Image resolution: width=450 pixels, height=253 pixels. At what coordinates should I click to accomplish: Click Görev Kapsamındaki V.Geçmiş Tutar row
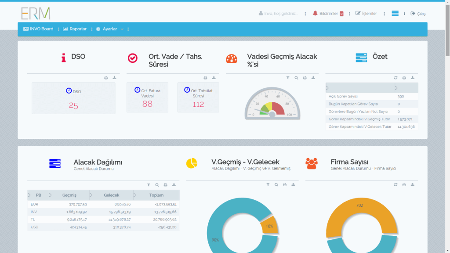pyautogui.click(x=372, y=119)
